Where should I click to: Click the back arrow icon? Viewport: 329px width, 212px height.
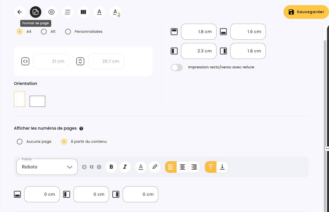coord(20,12)
